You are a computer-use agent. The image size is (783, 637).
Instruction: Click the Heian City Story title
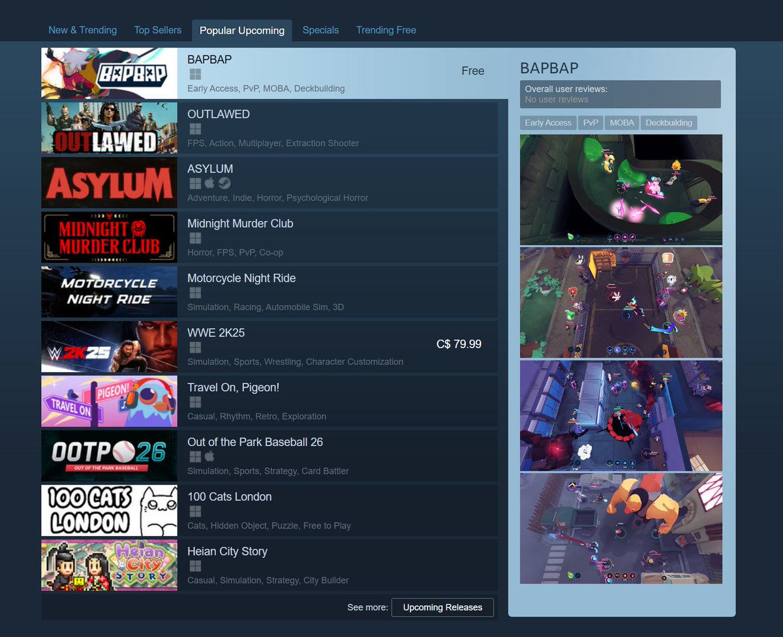pyautogui.click(x=227, y=552)
